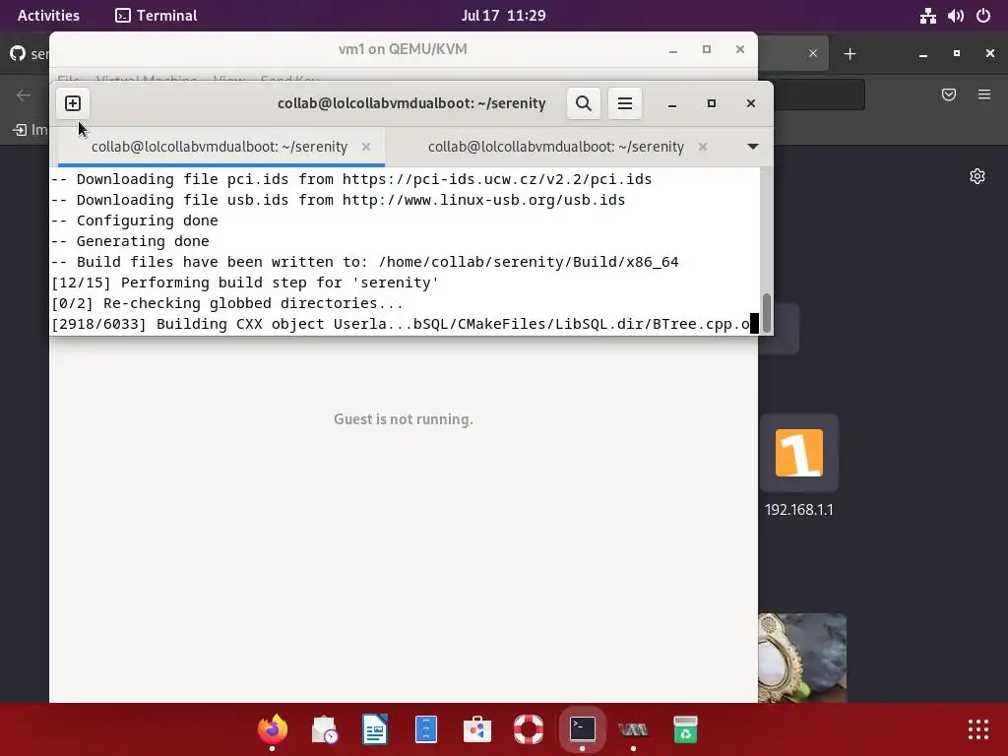This screenshot has height=756, width=1008.
Task: Click the 'Re-checking globbed directories' line
Action: [x=227, y=303]
